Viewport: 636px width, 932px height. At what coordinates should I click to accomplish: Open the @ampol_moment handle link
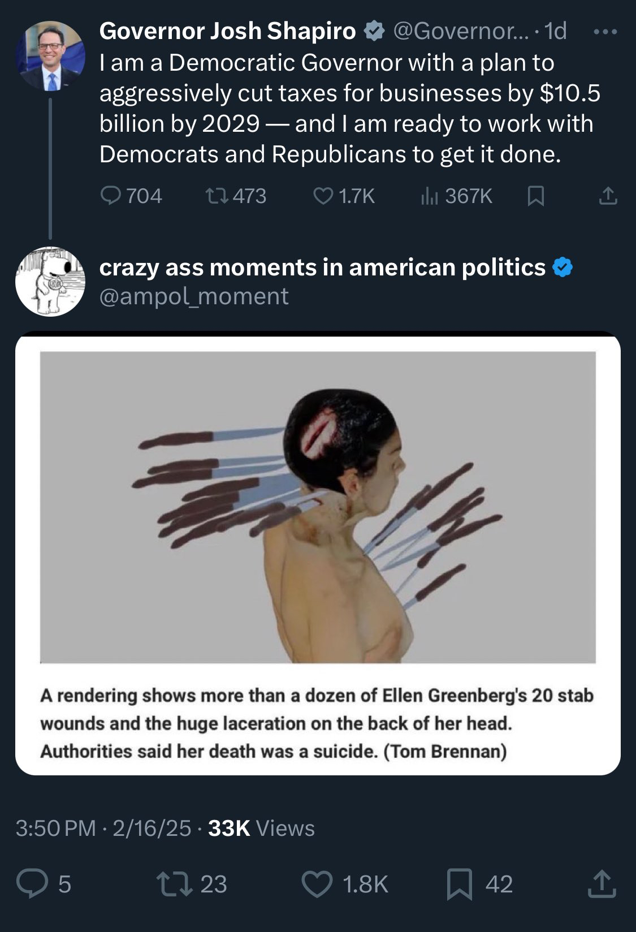[194, 296]
